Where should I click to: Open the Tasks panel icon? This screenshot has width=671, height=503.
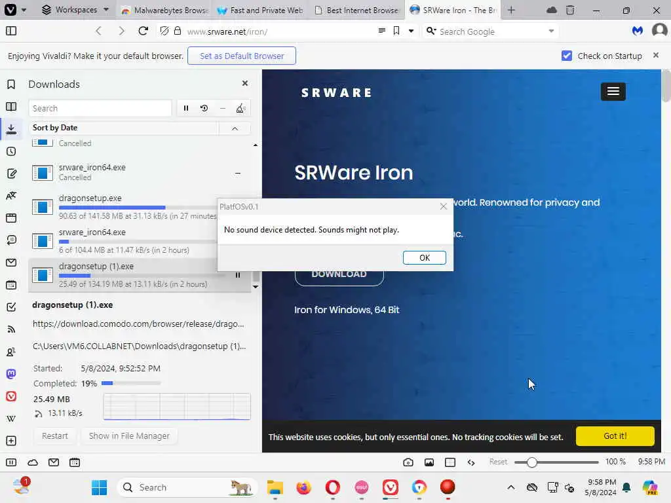pyautogui.click(x=11, y=307)
